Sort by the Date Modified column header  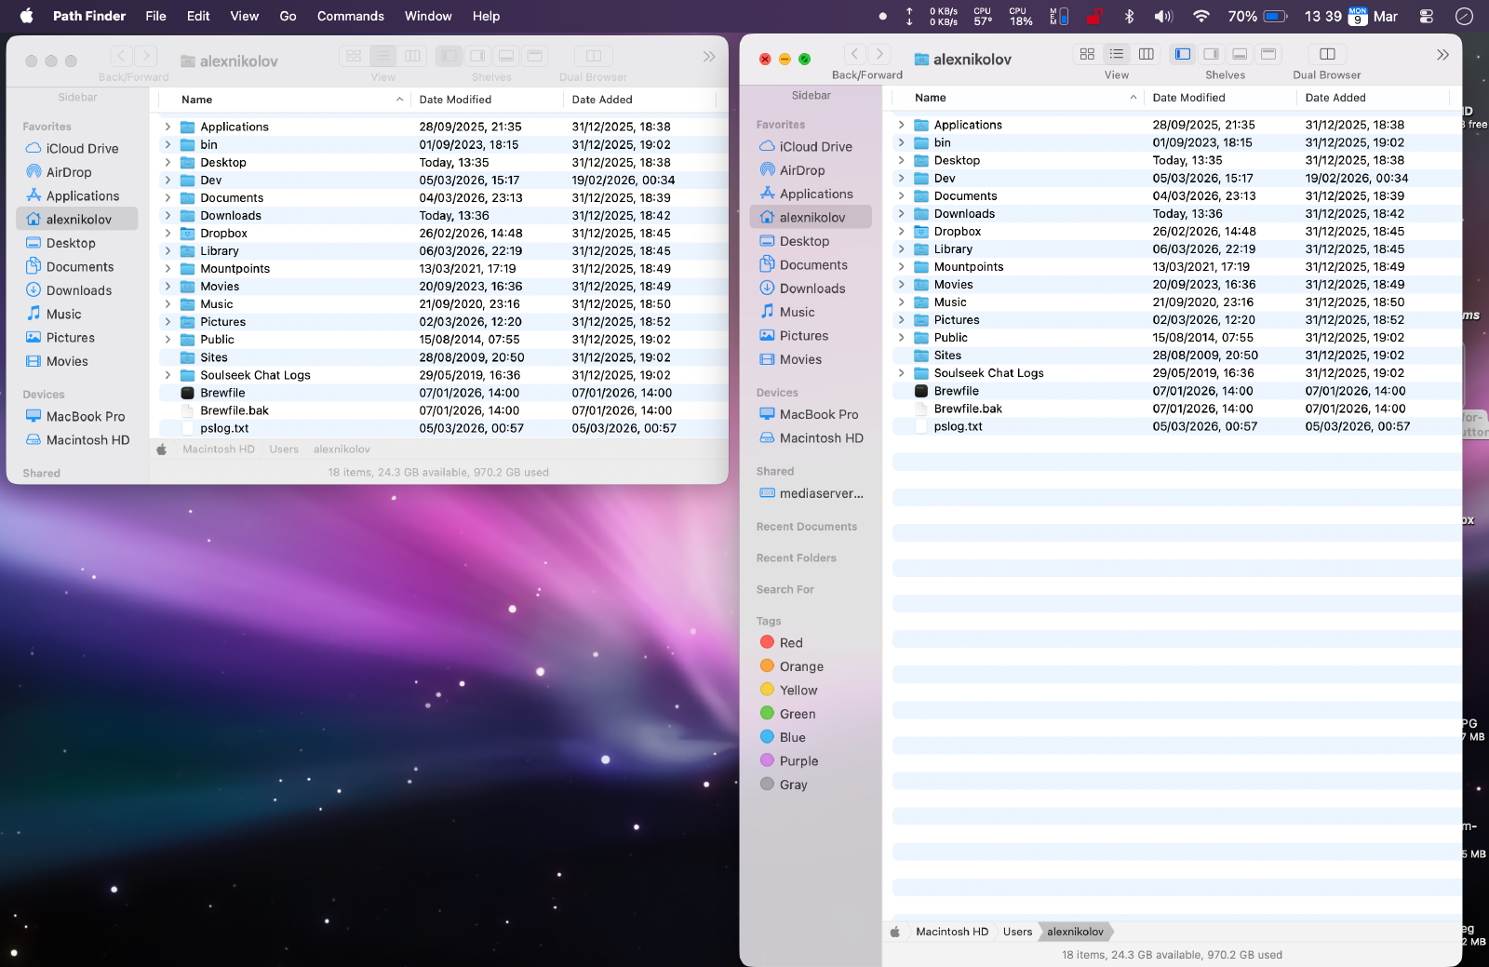(x=1188, y=97)
